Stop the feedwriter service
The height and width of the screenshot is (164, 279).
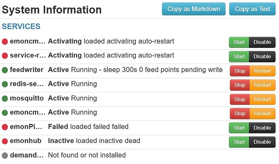pos(240,71)
